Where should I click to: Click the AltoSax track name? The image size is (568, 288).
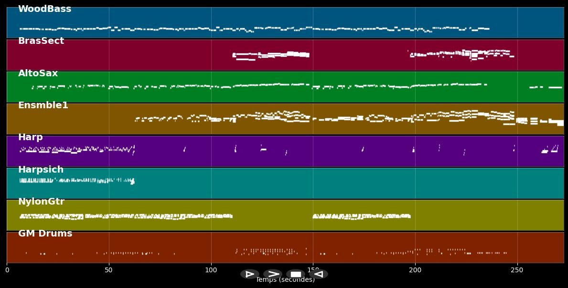tap(38, 73)
